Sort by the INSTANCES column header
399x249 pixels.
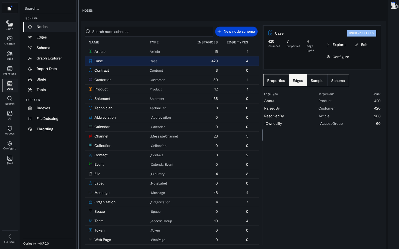pos(207,42)
